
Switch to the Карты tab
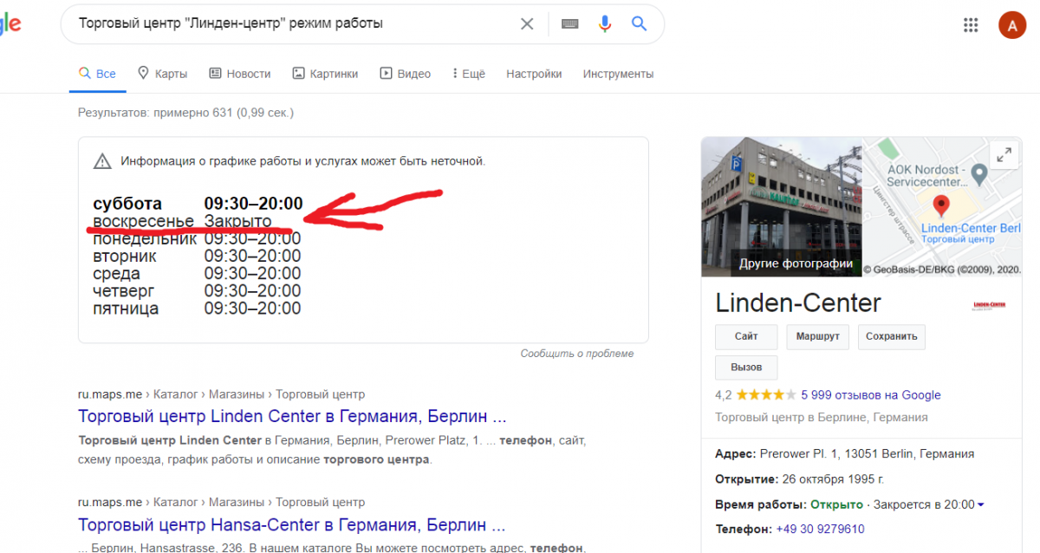(x=162, y=74)
